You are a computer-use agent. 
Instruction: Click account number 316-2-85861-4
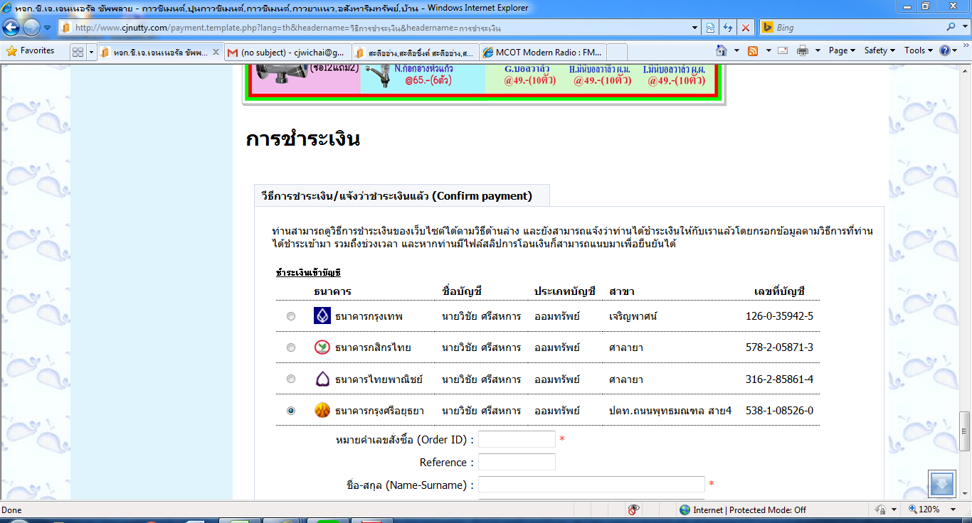coord(779,379)
